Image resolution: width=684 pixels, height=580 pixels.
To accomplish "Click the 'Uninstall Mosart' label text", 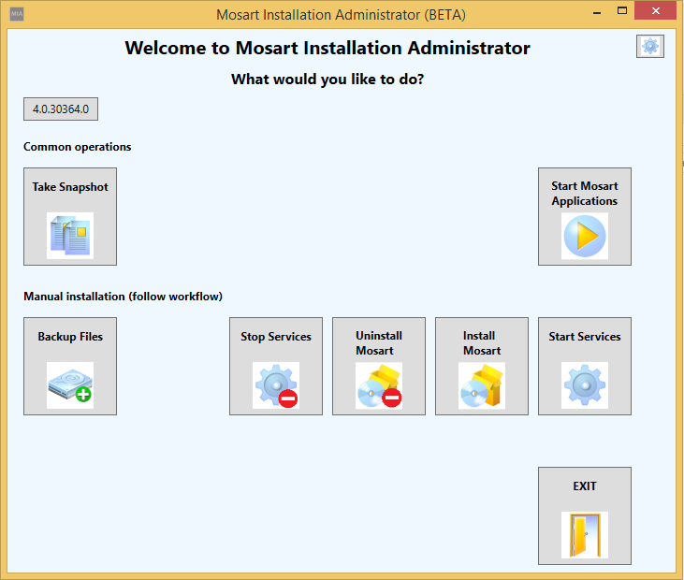I will coord(379,343).
